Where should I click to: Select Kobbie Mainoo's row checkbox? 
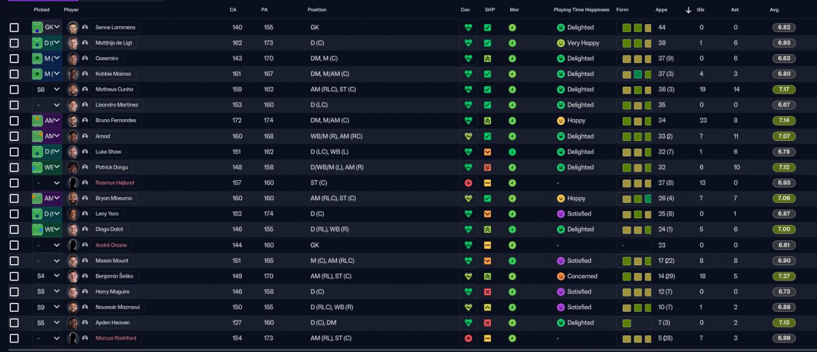click(14, 74)
